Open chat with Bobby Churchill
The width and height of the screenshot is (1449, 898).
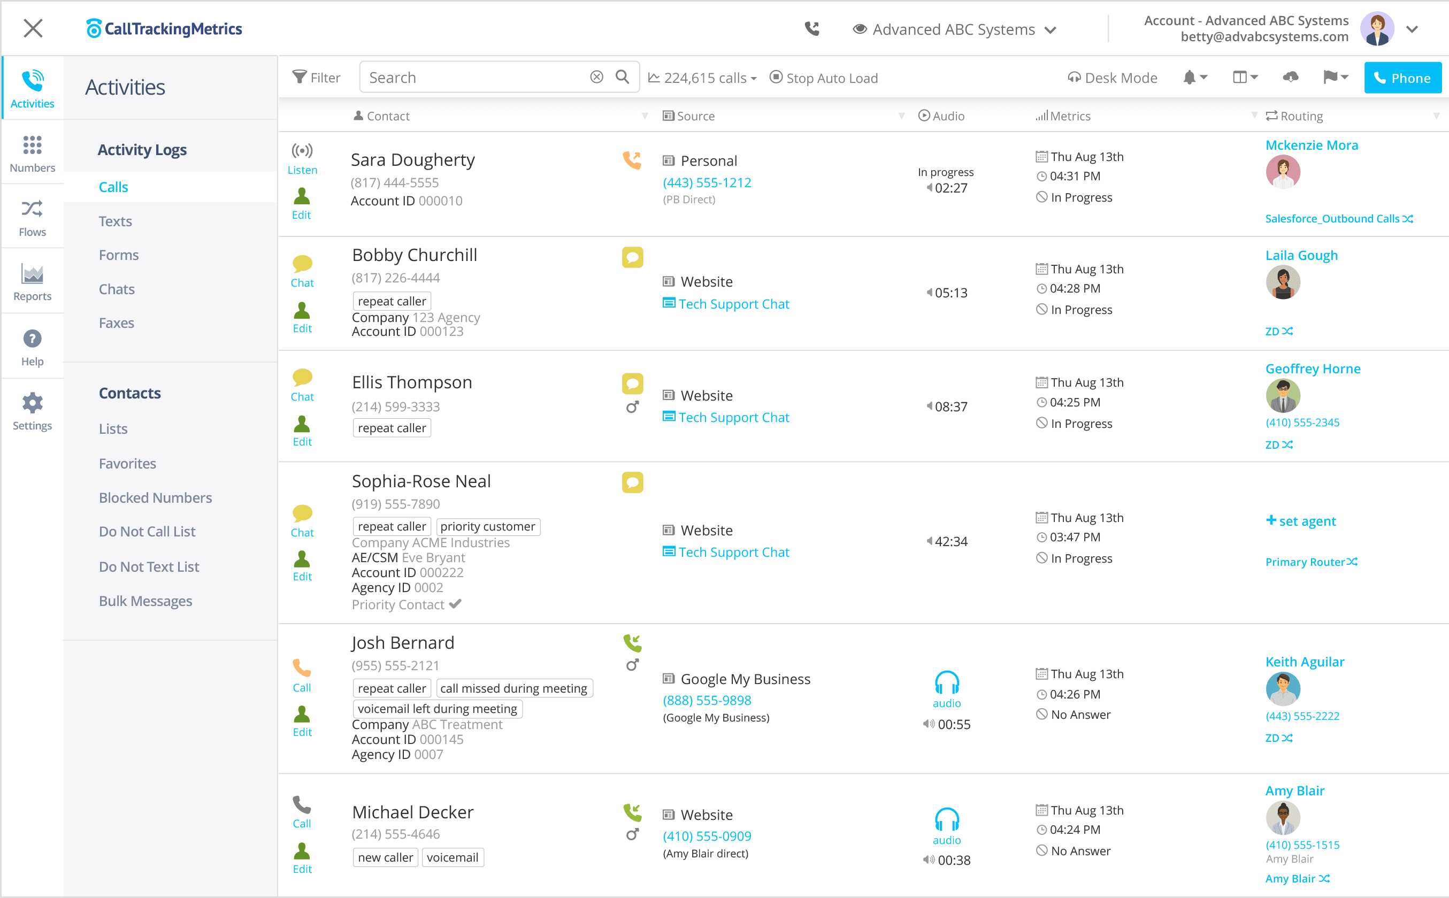point(302,271)
